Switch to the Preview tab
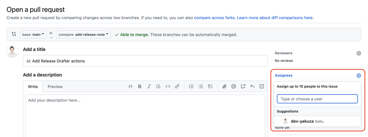 [x=55, y=87]
